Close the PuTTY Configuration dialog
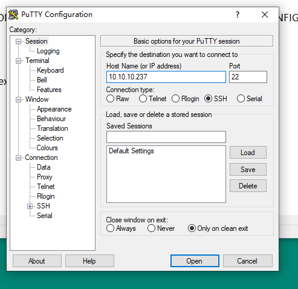The height and width of the screenshot is (289, 298). (265, 15)
